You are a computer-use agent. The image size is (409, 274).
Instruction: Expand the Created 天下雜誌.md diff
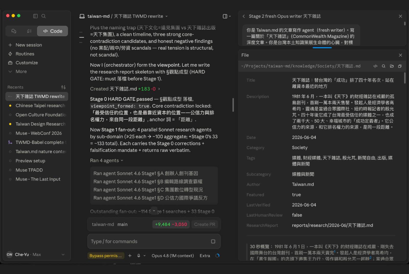(x=125, y=89)
